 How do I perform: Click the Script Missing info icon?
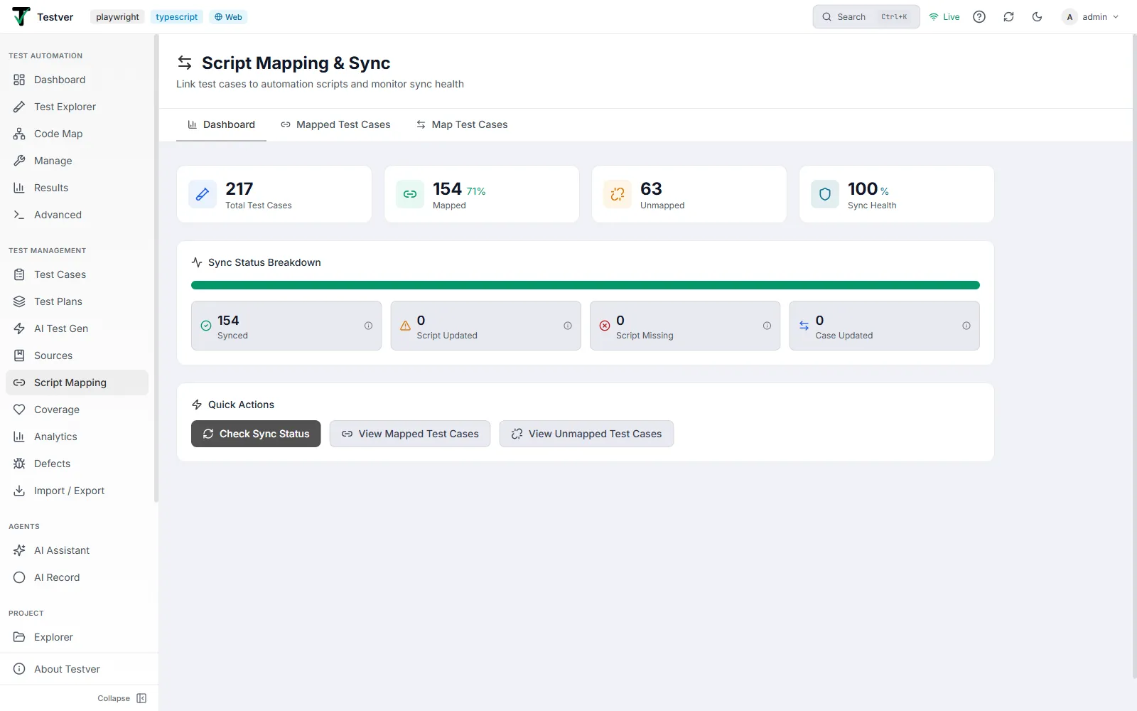point(767,326)
